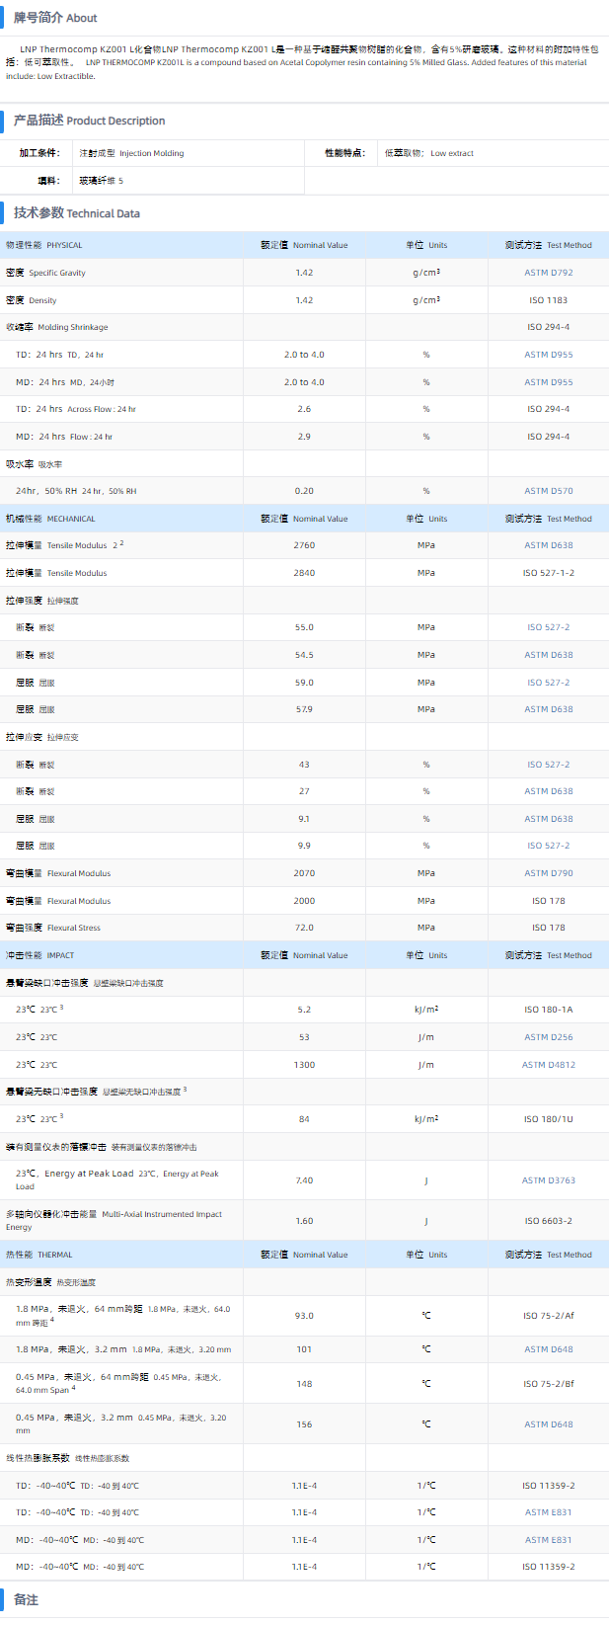
Task: Click the 机械性能 MECHANICAL table header
Action: [x=50, y=519]
